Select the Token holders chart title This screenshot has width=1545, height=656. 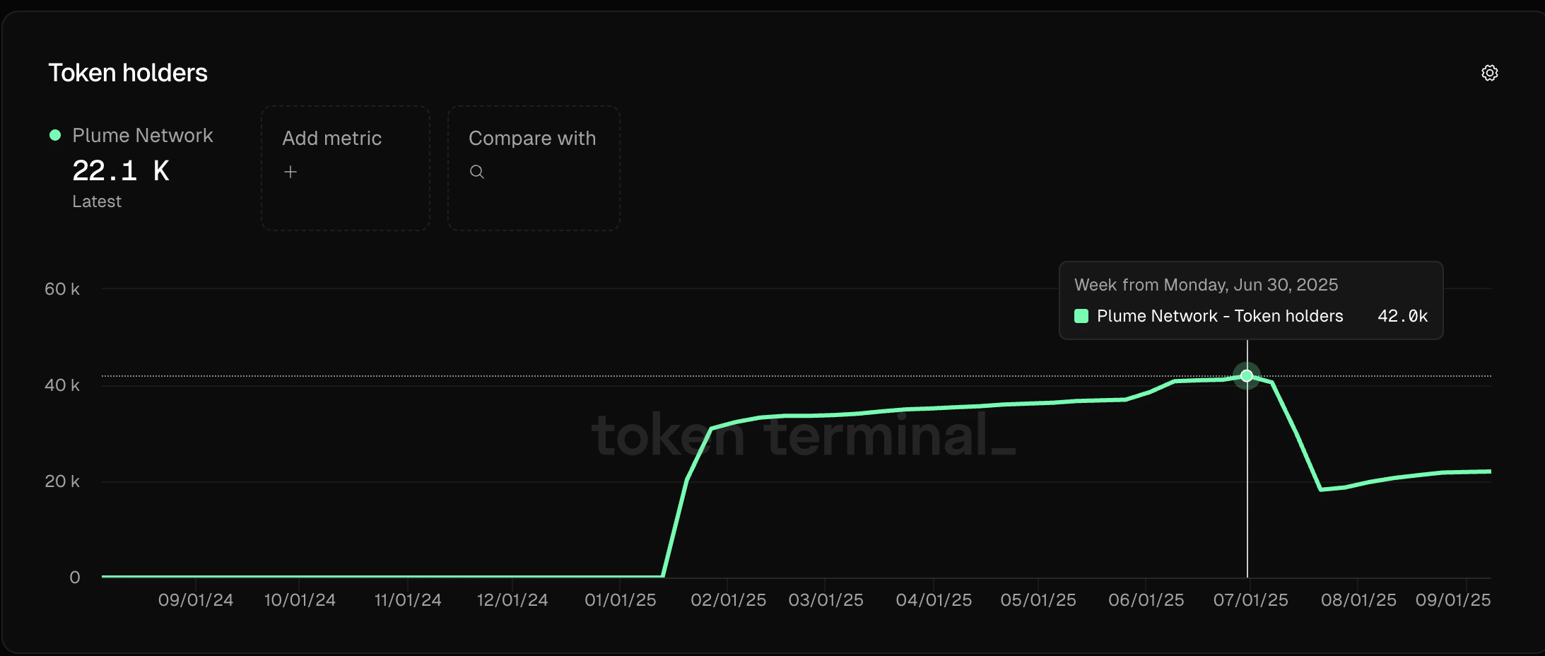pos(128,71)
